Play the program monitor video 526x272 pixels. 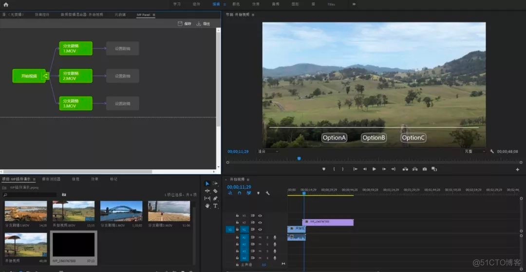tap(374, 169)
